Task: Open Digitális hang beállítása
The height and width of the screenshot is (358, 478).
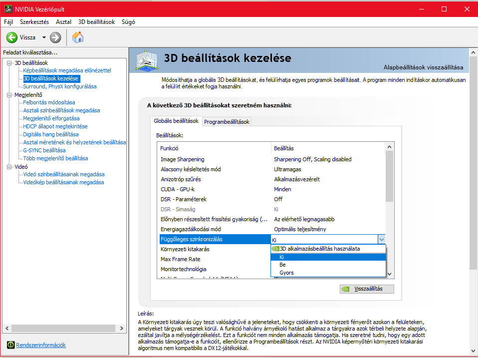Action: point(51,134)
